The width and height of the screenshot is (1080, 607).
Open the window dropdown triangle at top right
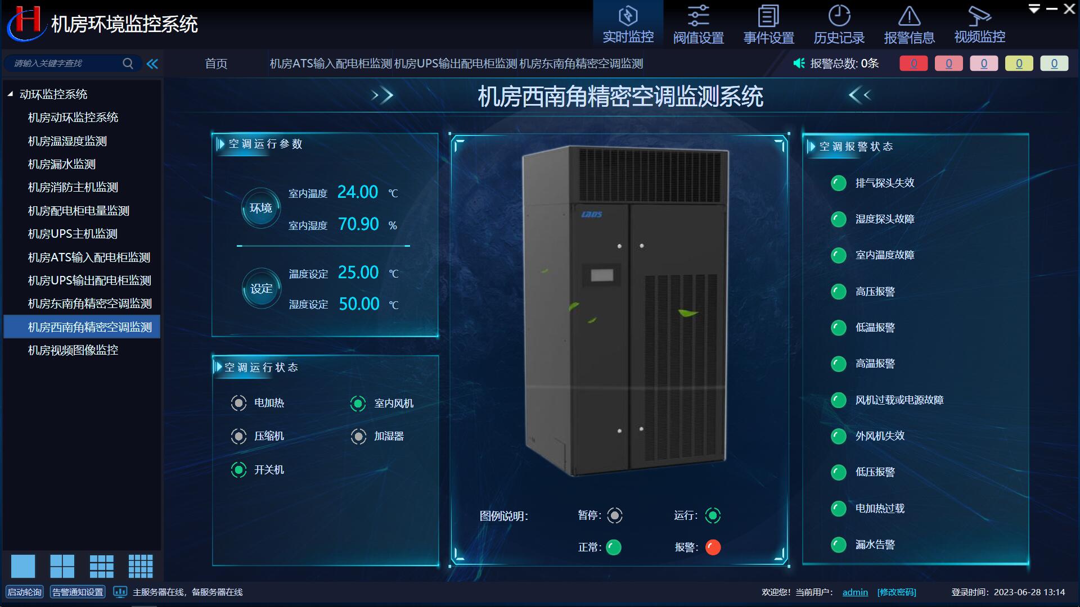pyautogui.click(x=1034, y=9)
